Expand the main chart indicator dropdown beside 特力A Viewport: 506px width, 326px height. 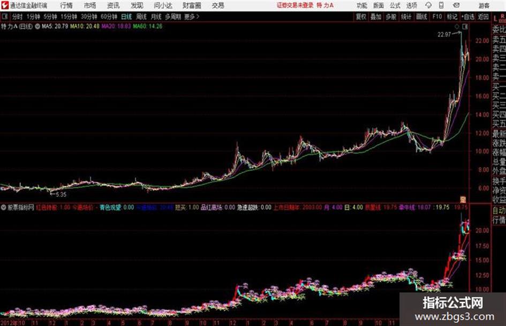coord(37,26)
